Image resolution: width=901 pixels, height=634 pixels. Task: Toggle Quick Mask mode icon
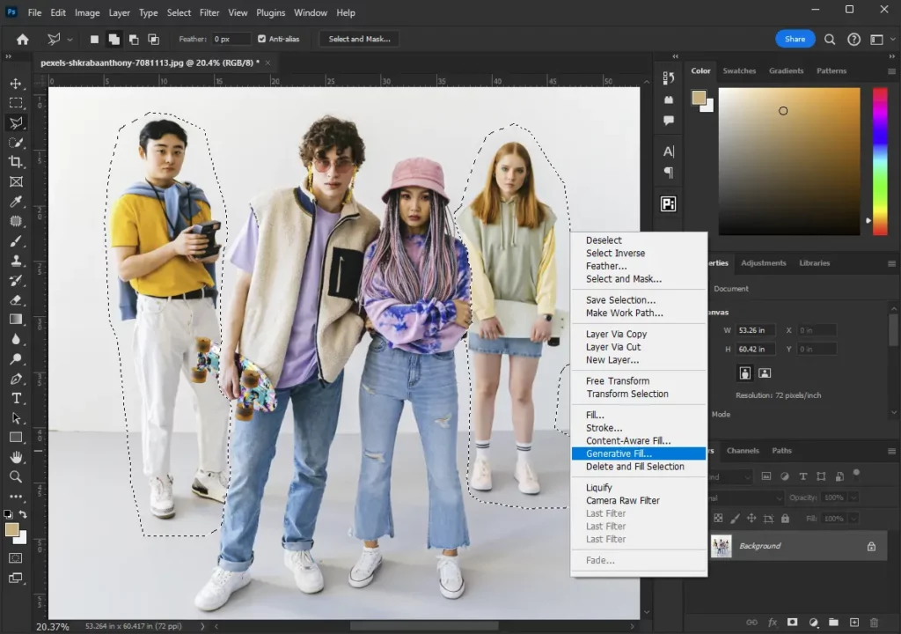16,557
